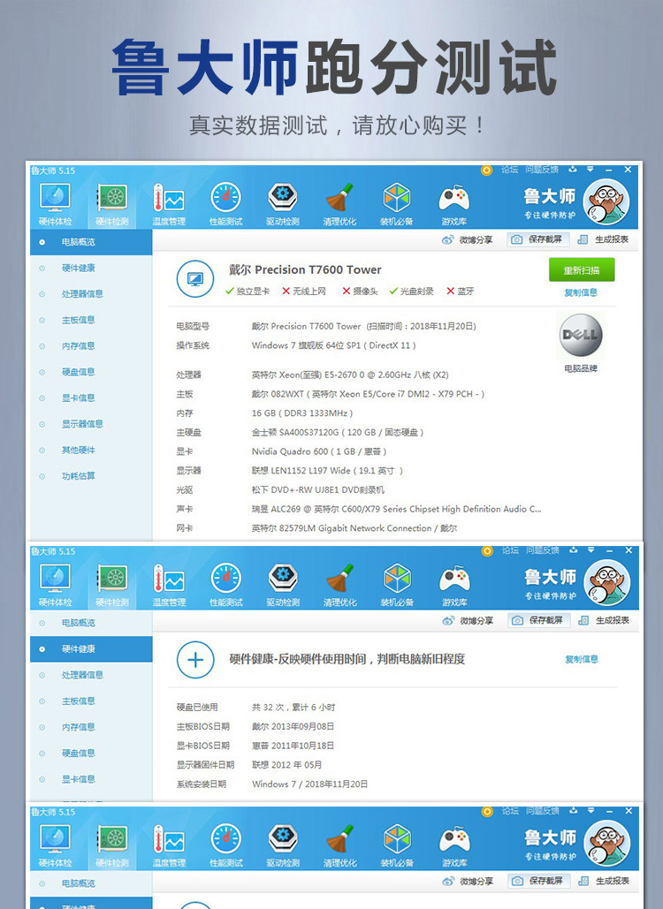Click 保存截屏 camera in the Dell overview window

point(538,239)
